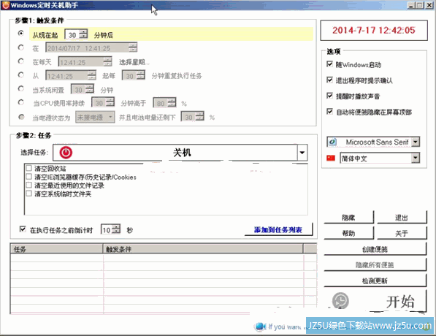Click the 从现在起 minutes spinner arrows

tap(83, 34)
